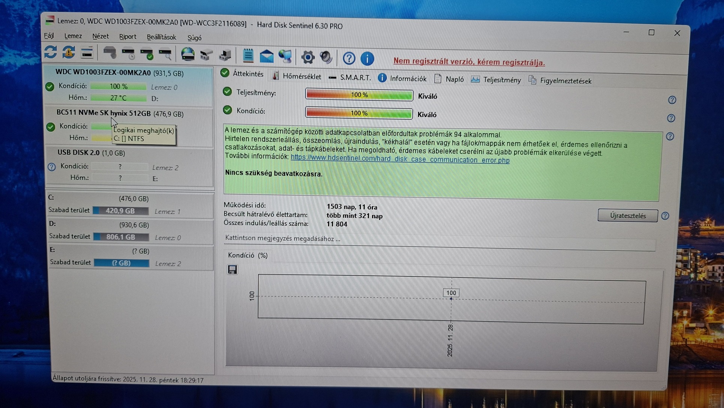Open the Lemez menu

[x=73, y=36]
